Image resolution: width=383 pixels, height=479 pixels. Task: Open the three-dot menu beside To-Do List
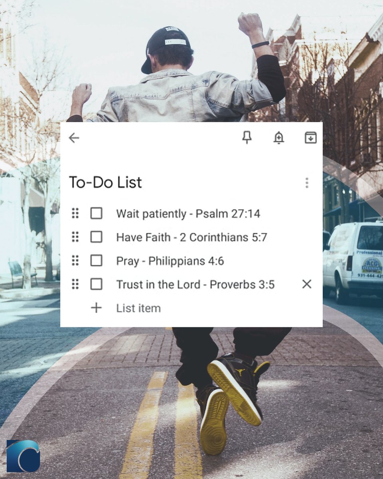(307, 183)
